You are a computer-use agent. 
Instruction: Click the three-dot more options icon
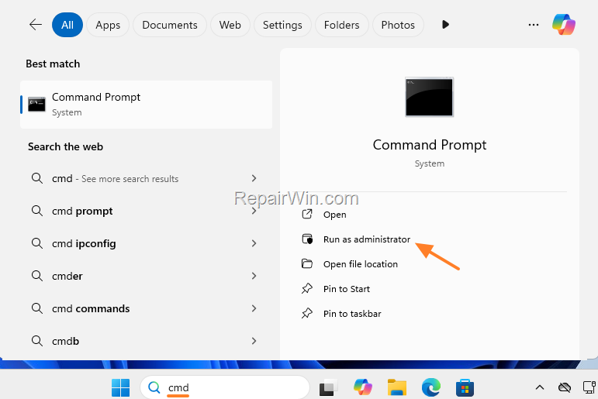pyautogui.click(x=533, y=25)
